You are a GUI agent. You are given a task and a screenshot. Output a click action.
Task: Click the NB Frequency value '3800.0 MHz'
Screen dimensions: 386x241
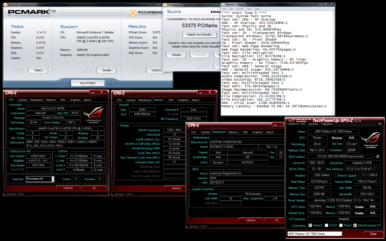coord(193,119)
